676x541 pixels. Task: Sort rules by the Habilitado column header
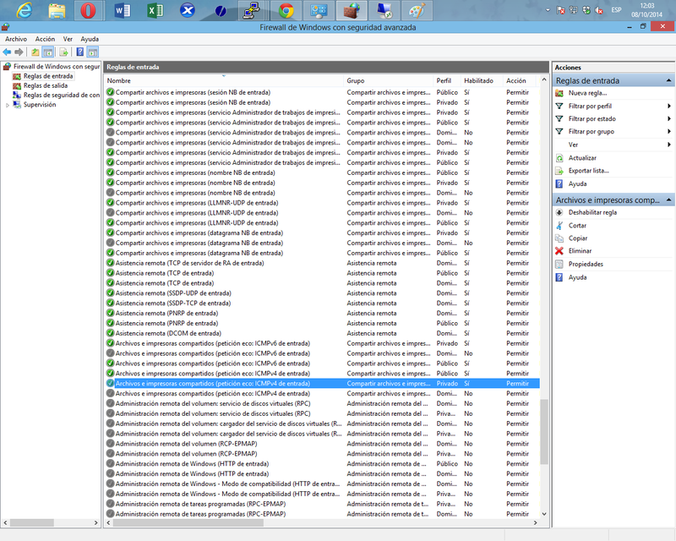tap(478, 80)
